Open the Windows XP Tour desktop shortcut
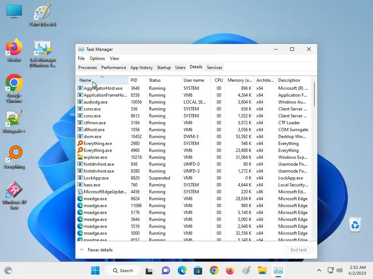This screenshot has height=279, width=373. (x=14, y=195)
